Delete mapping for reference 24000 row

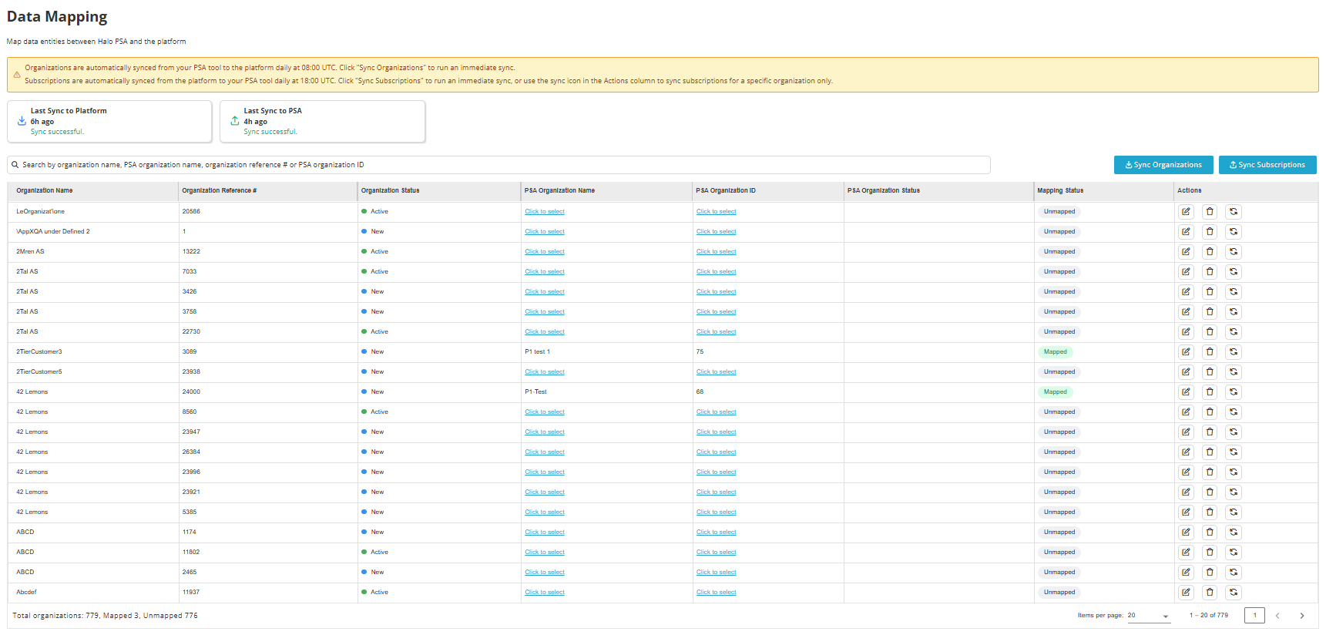(1210, 391)
